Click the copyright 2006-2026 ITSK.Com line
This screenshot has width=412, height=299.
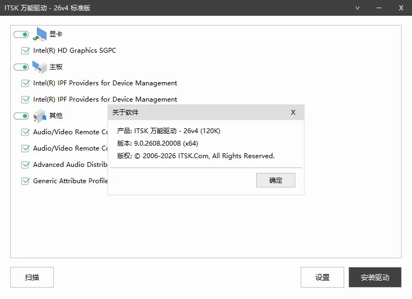(x=196, y=156)
